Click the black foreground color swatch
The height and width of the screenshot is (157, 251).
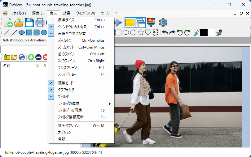pyautogui.click(x=204, y=32)
